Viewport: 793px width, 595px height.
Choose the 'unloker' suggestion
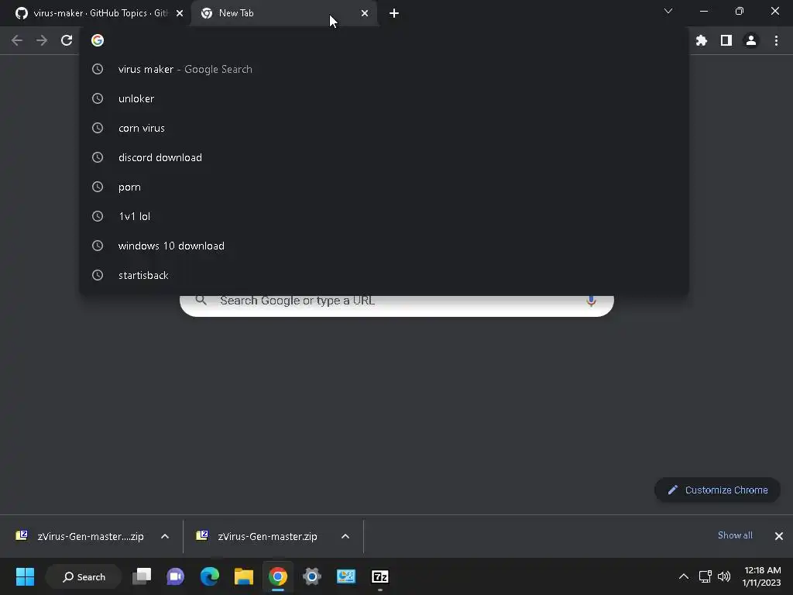coord(384,98)
